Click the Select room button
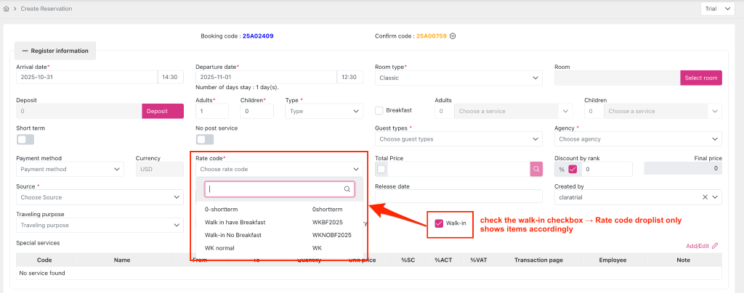 click(700, 78)
